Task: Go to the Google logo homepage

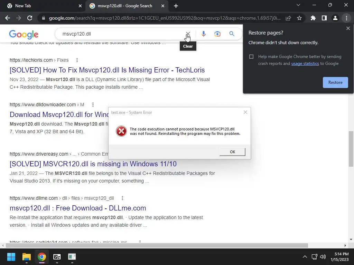Action: (x=24, y=34)
